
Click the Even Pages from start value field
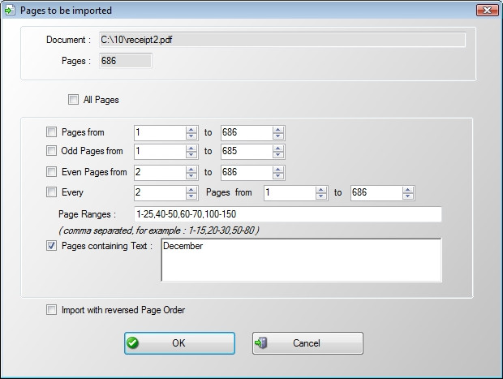pyautogui.click(x=160, y=172)
